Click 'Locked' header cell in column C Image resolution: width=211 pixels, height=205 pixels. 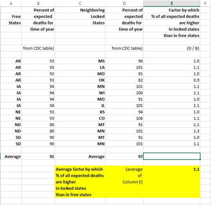80,16
